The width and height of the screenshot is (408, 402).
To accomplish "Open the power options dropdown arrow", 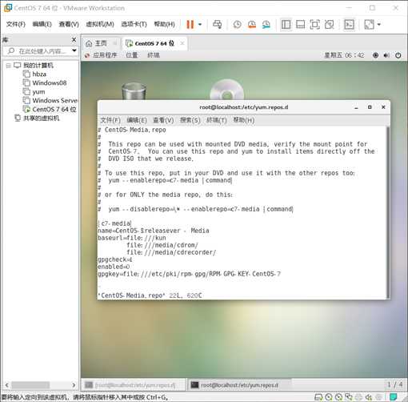I will click(x=200, y=25).
